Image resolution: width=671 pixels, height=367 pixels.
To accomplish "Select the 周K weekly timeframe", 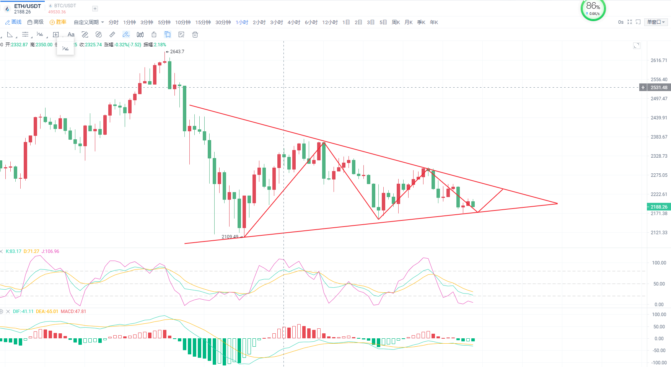I will coord(396,22).
